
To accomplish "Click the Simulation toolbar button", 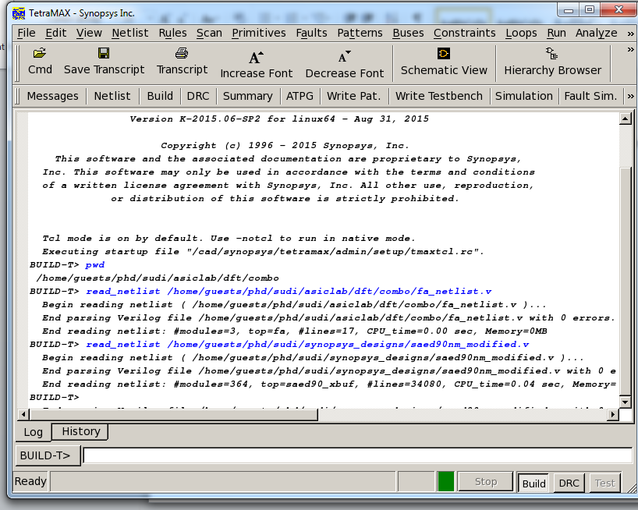I will coord(523,97).
